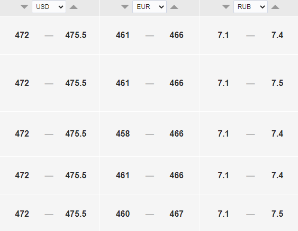The image size is (298, 231).
Task: Sort RUB sell rate ascending arrow
Action: pos(275,7)
